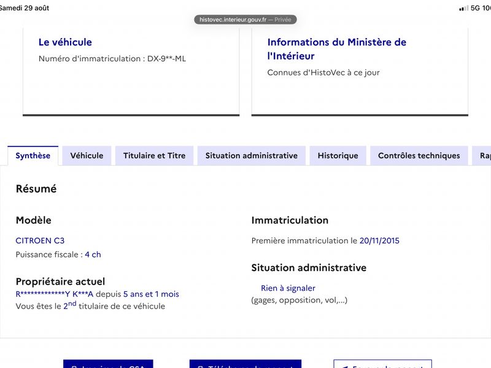Image resolution: width=491 pixels, height=368 pixels.
Task: Click the 'Le véhicule' card heading
Action: coord(65,42)
